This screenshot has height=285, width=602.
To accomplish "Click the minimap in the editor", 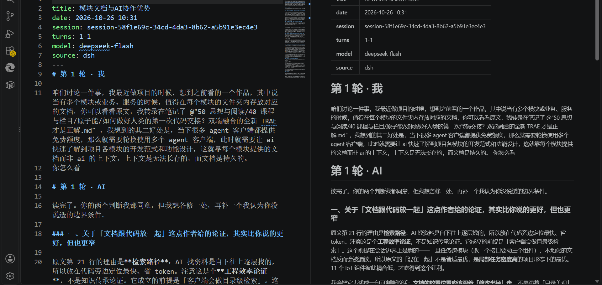I will tap(295, 39).
